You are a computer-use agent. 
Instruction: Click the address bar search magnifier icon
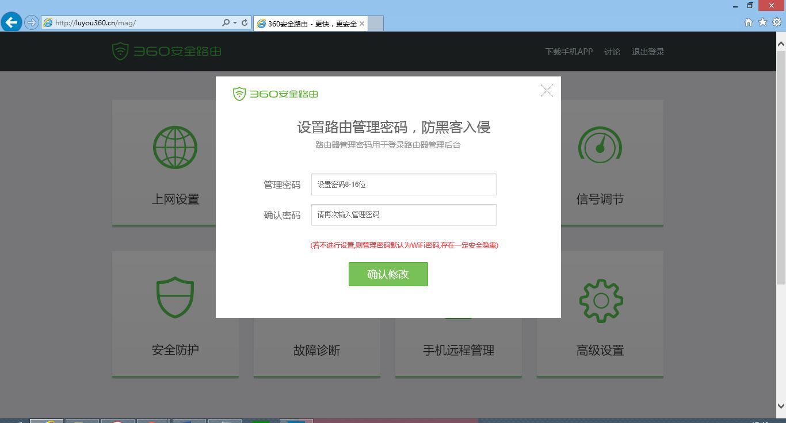pos(226,23)
